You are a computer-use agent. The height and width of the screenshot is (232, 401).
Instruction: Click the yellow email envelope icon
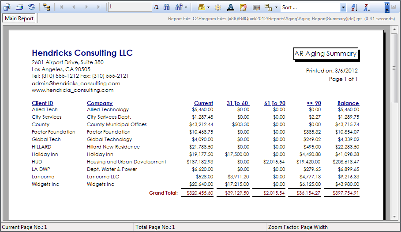[x=202, y=7]
